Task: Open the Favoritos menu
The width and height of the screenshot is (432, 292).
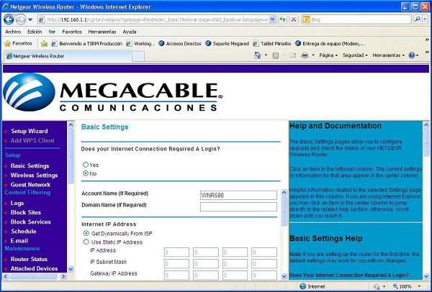Action: pyautogui.click(x=72, y=32)
